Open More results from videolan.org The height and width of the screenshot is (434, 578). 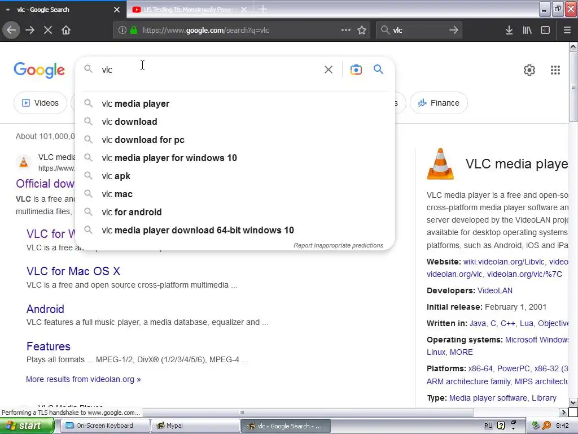pyautogui.click(x=84, y=379)
